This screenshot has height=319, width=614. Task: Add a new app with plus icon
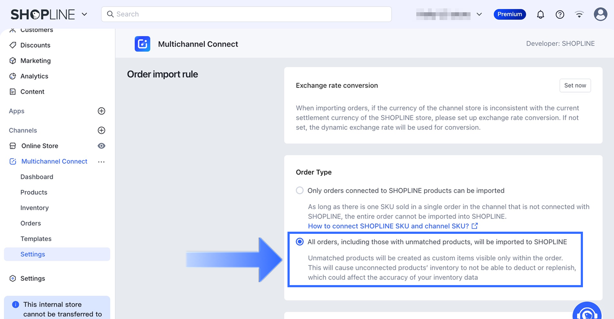101,111
